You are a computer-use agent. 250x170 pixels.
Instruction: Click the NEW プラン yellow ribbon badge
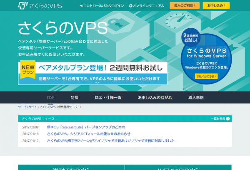coord(28,69)
